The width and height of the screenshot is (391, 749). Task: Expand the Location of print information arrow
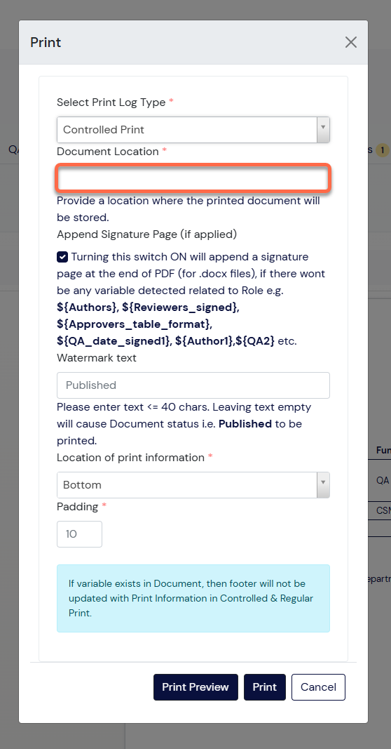click(323, 485)
